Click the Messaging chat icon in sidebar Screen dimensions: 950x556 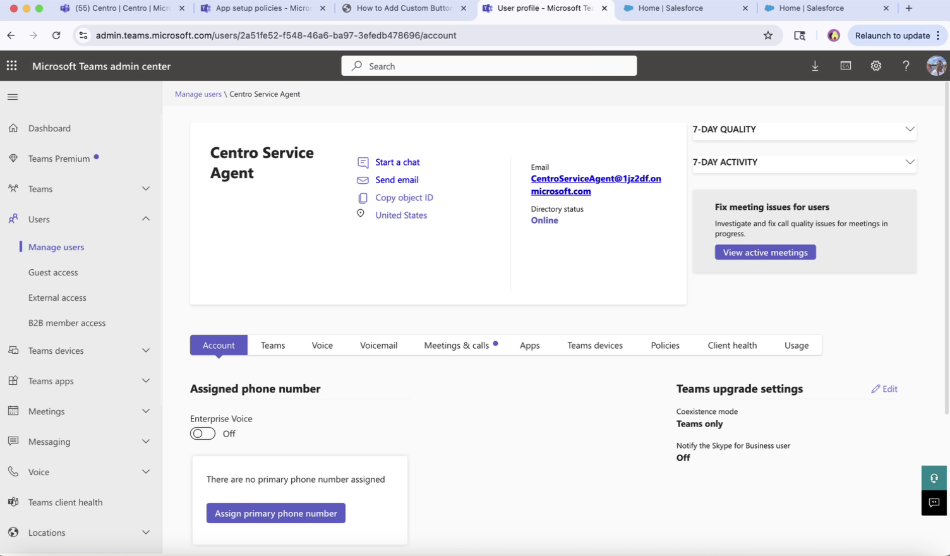coord(13,441)
